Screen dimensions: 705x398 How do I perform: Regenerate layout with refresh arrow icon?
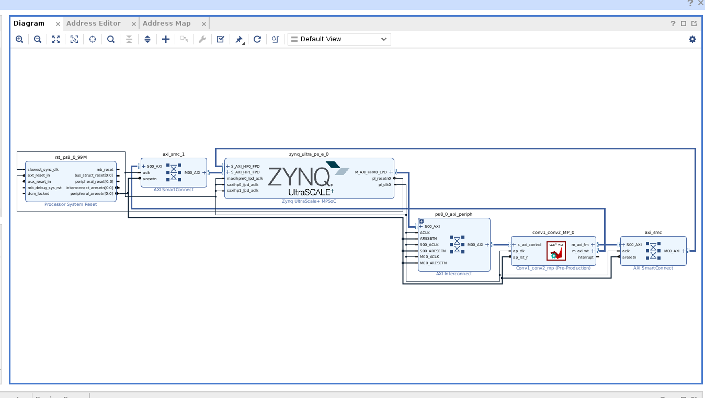(257, 39)
